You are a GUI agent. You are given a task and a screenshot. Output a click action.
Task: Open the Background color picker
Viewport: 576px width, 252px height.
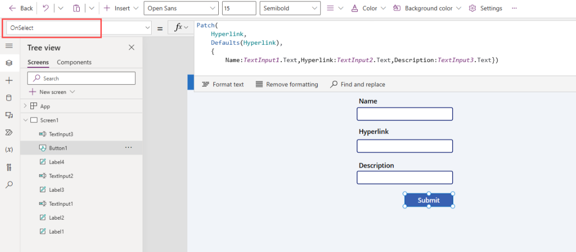pyautogui.click(x=427, y=8)
